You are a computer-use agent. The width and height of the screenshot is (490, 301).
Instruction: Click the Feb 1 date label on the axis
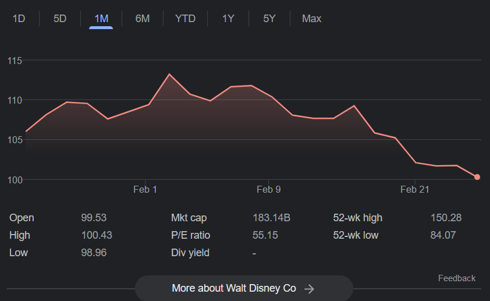coord(145,189)
